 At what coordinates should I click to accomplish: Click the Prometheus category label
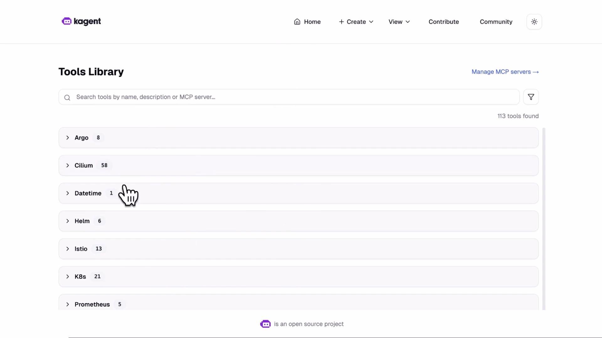pos(92,304)
